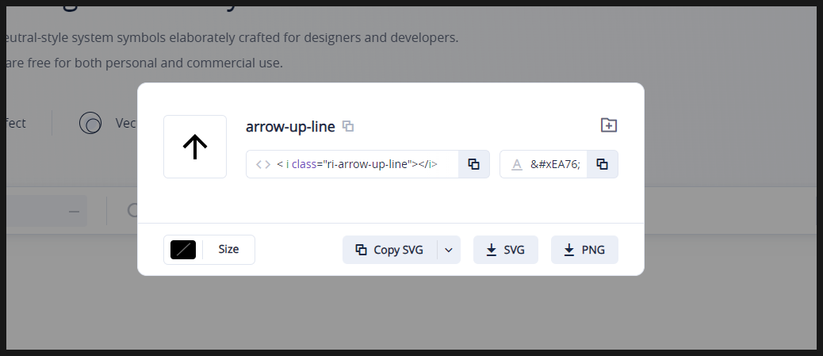Image resolution: width=823 pixels, height=356 pixels.
Task: Click the code brackets icon in HTML field
Action: coord(263,164)
